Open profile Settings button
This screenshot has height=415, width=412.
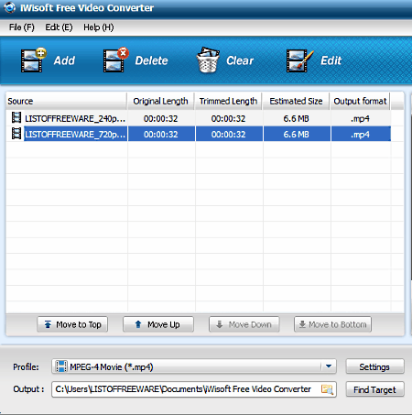[x=374, y=366]
